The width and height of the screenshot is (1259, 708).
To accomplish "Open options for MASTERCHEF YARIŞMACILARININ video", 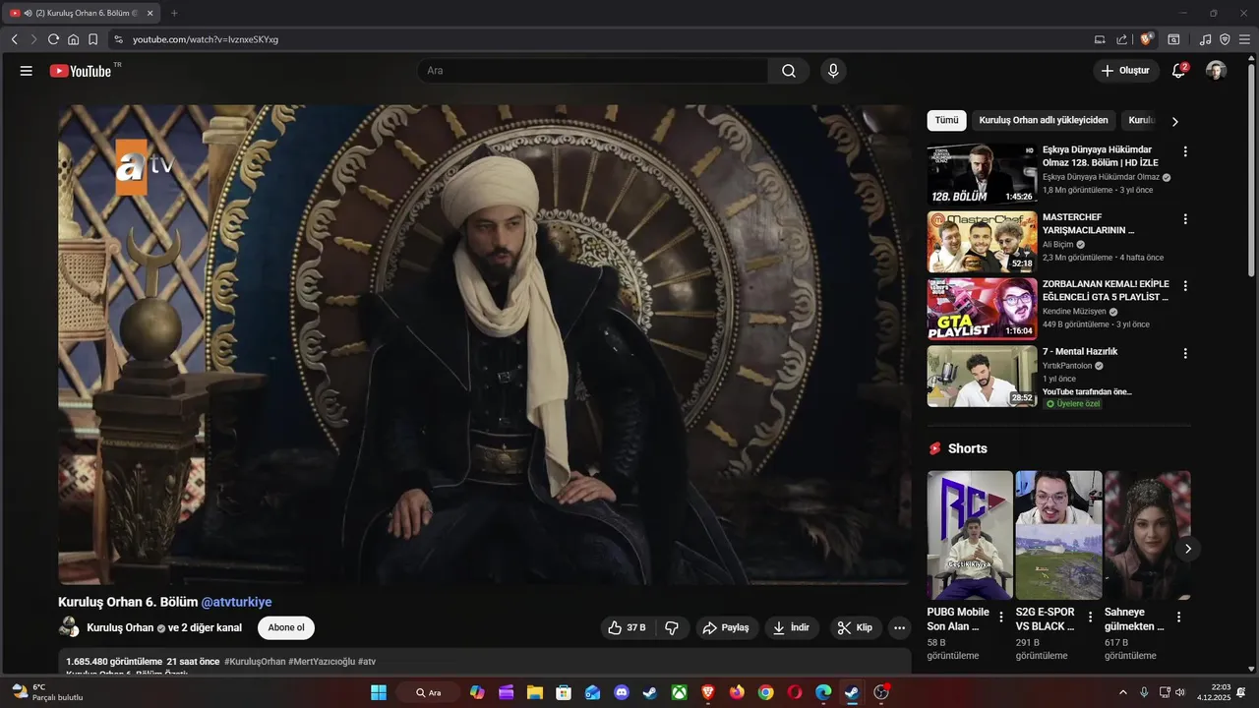I will point(1185,219).
